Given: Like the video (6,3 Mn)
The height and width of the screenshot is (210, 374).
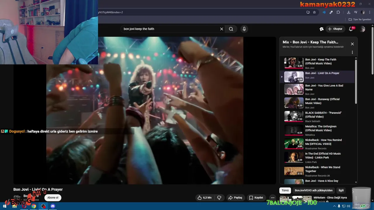Looking at the screenshot, I should 205,197.
